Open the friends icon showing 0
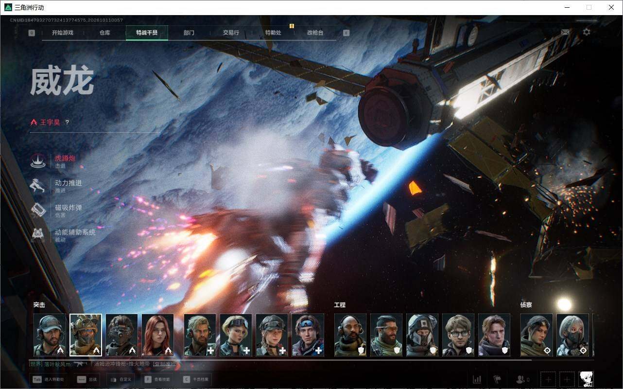The image size is (623, 389). (x=523, y=379)
